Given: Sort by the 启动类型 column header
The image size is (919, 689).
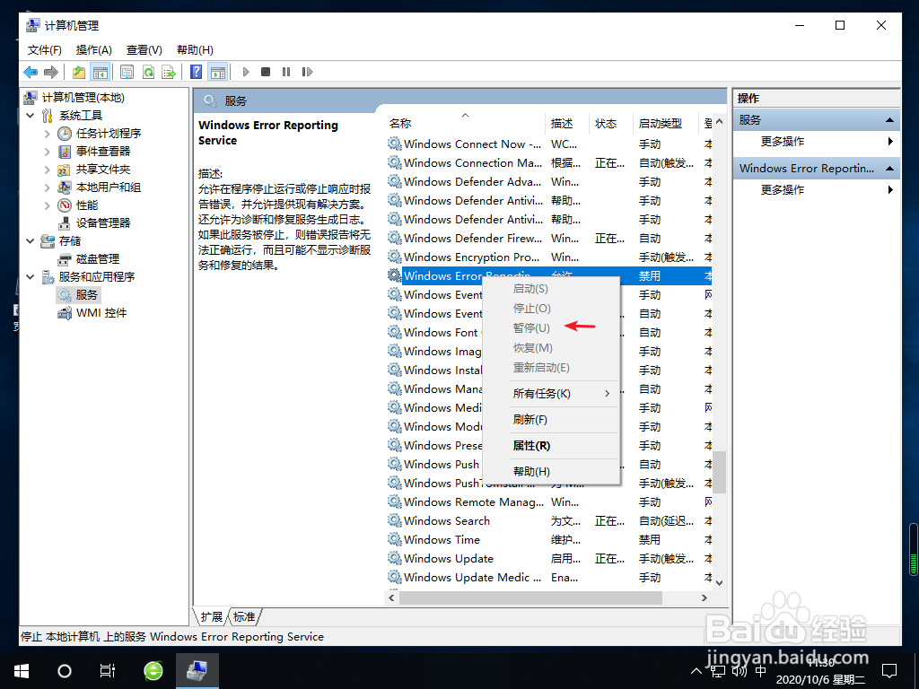Looking at the screenshot, I should (x=666, y=124).
